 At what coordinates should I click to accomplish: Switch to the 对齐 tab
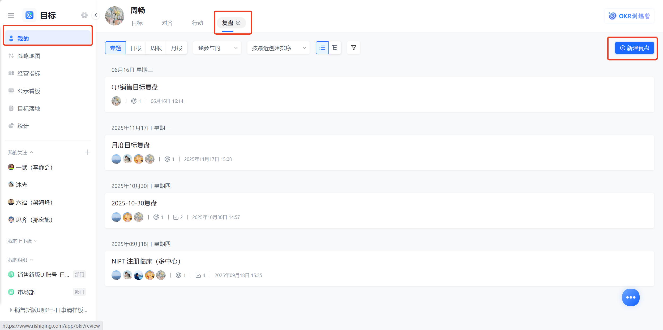pos(167,23)
